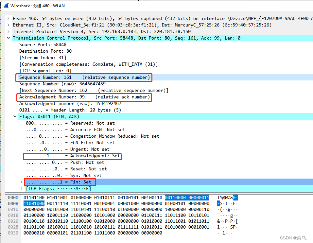Select the Acknowledgment Number: 99 row
This screenshot has height=243, width=313.
[x=65, y=97]
